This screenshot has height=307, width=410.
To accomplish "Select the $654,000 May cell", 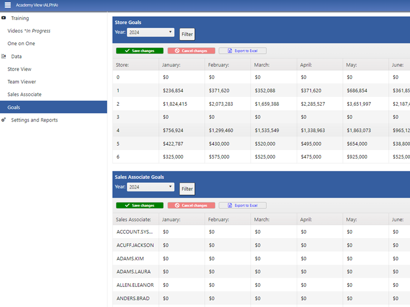I will click(x=366, y=144).
